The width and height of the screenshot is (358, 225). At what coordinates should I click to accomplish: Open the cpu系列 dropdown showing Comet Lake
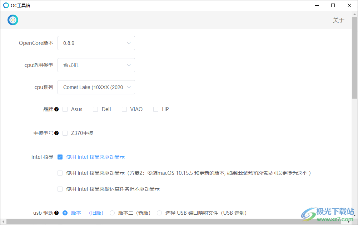click(96, 87)
